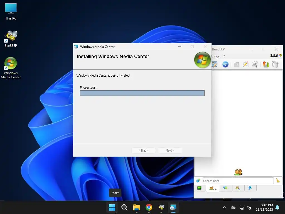Open the green home tab in BeeBEEP

point(199,188)
